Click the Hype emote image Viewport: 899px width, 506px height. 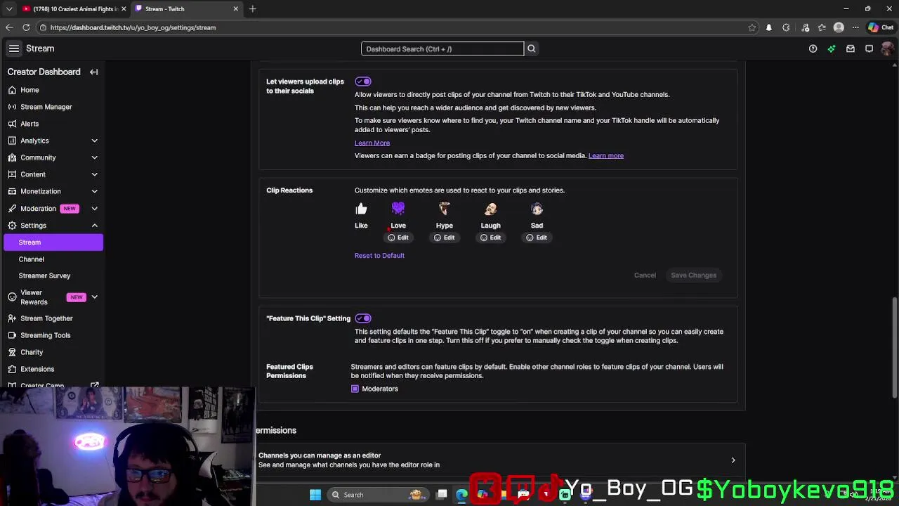click(x=445, y=209)
